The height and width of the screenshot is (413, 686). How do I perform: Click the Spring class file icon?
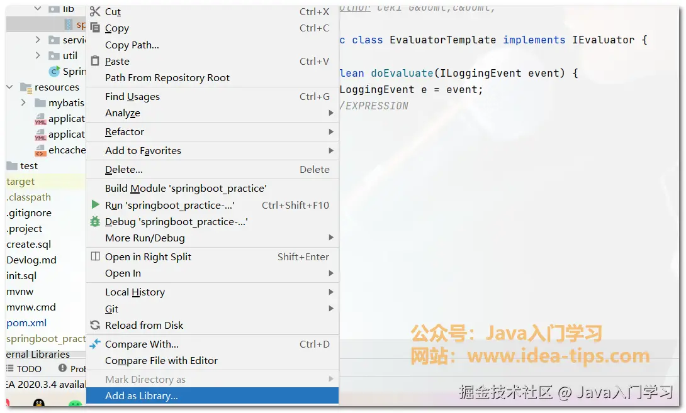pyautogui.click(x=55, y=71)
